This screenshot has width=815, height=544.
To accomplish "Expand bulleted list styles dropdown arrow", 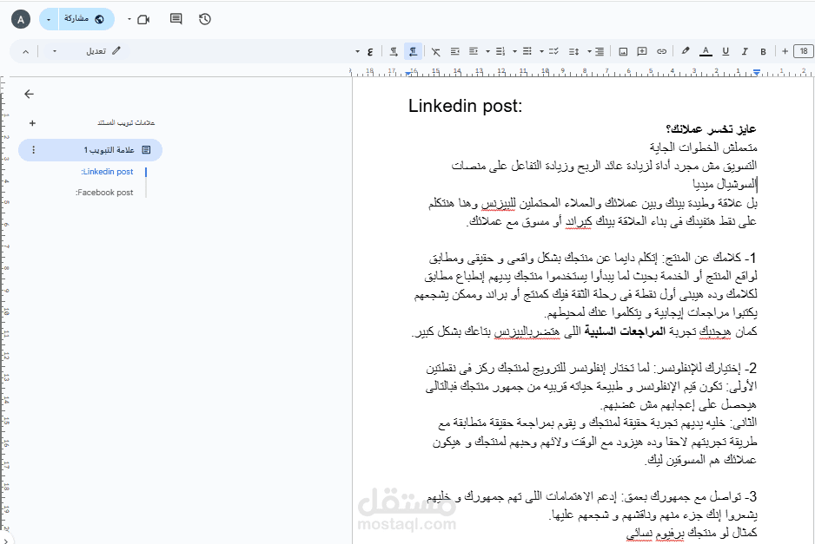I will pos(514,51).
